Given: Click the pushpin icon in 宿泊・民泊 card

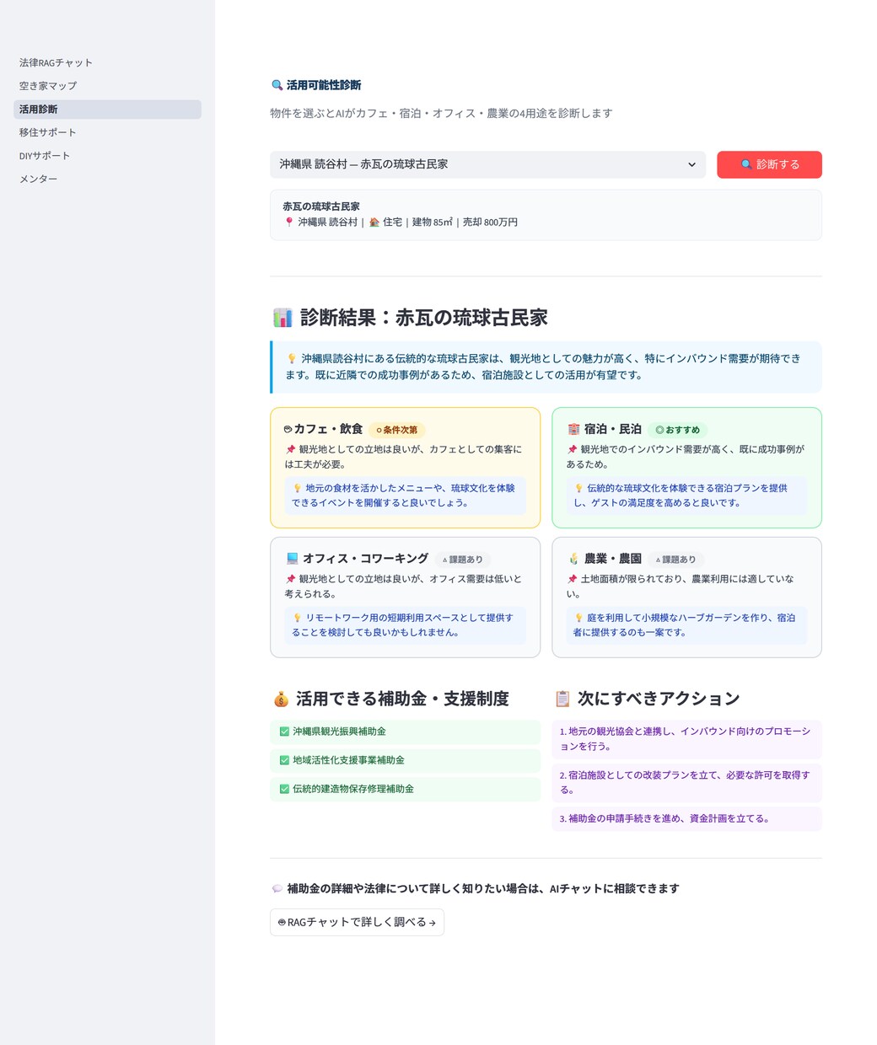Looking at the screenshot, I should [572, 449].
